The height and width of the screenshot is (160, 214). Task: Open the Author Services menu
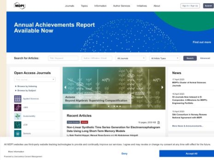click(x=122, y=6)
